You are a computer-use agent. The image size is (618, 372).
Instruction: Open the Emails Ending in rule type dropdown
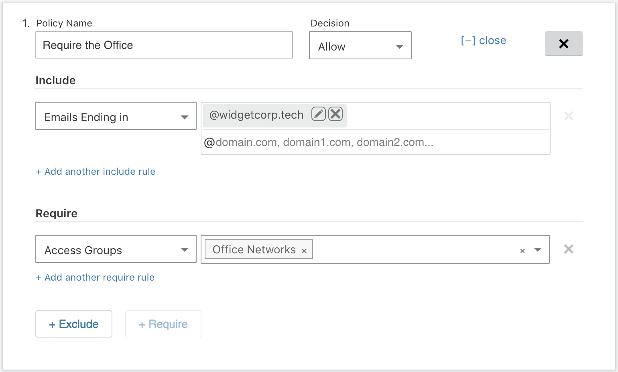tap(116, 116)
